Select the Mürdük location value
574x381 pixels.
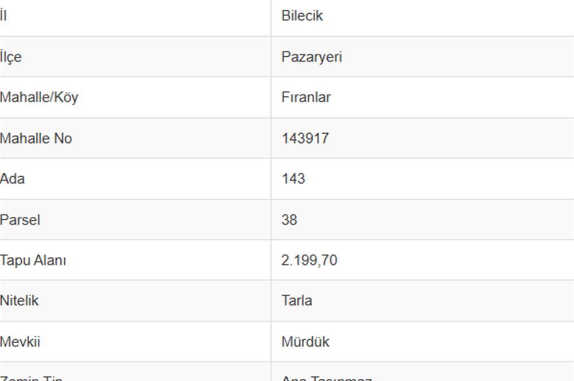(305, 342)
